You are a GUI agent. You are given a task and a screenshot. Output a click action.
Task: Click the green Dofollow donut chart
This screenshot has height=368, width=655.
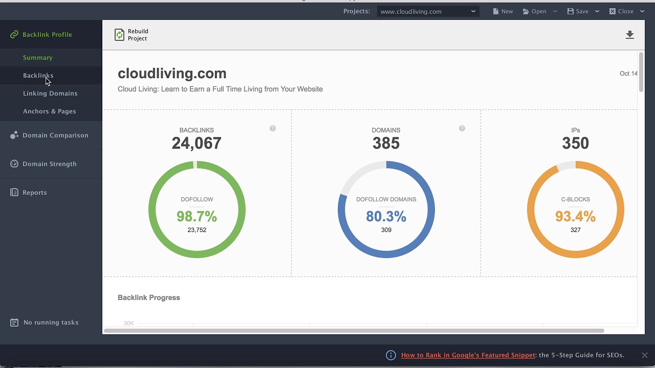(x=197, y=210)
